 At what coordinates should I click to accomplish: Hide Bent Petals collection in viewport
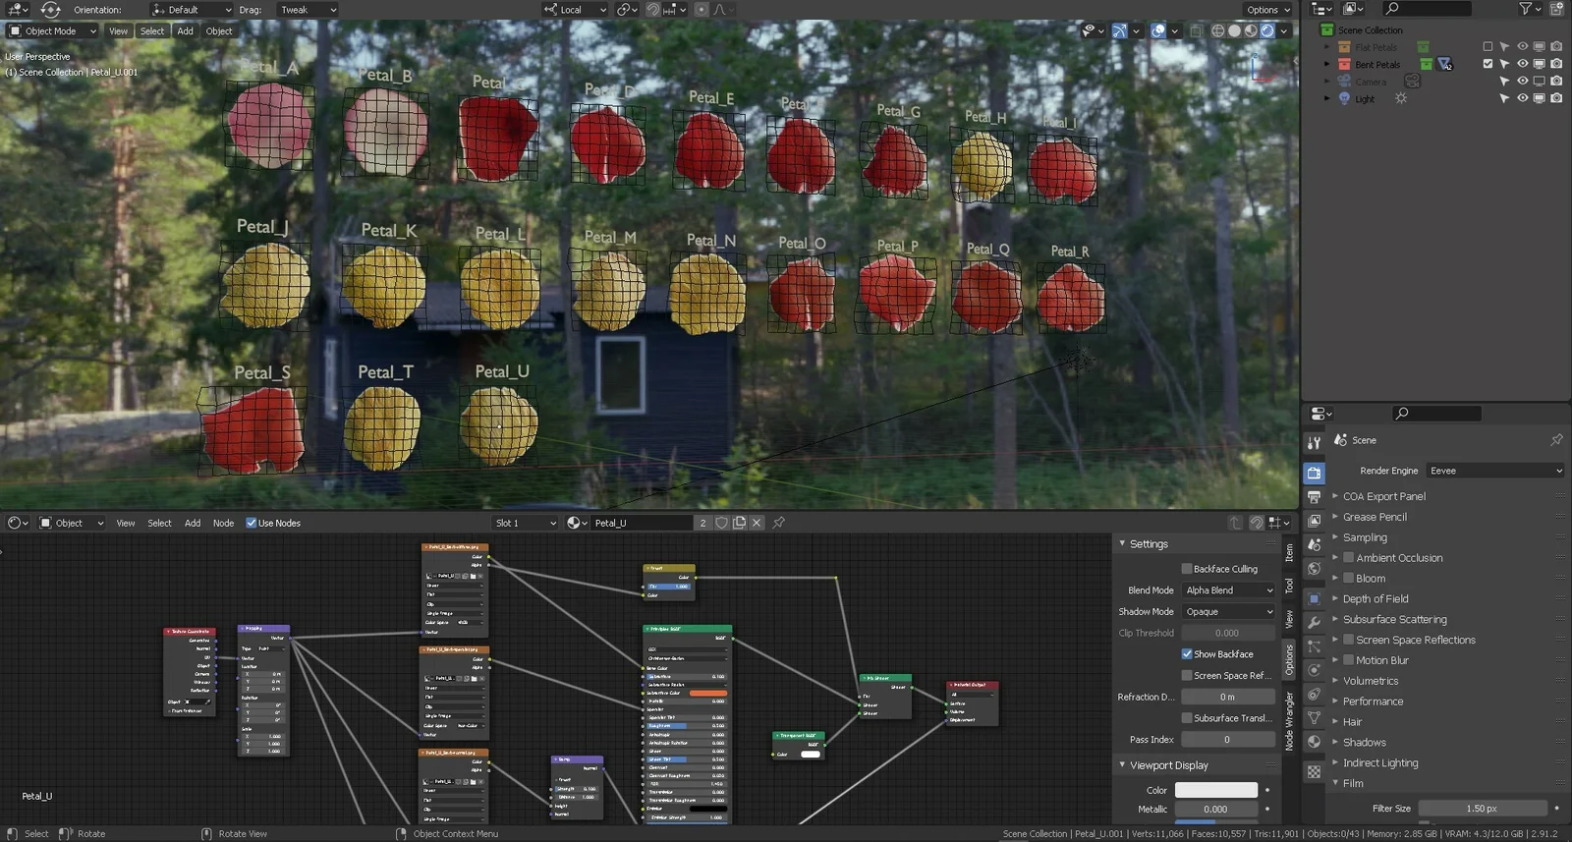coord(1522,64)
